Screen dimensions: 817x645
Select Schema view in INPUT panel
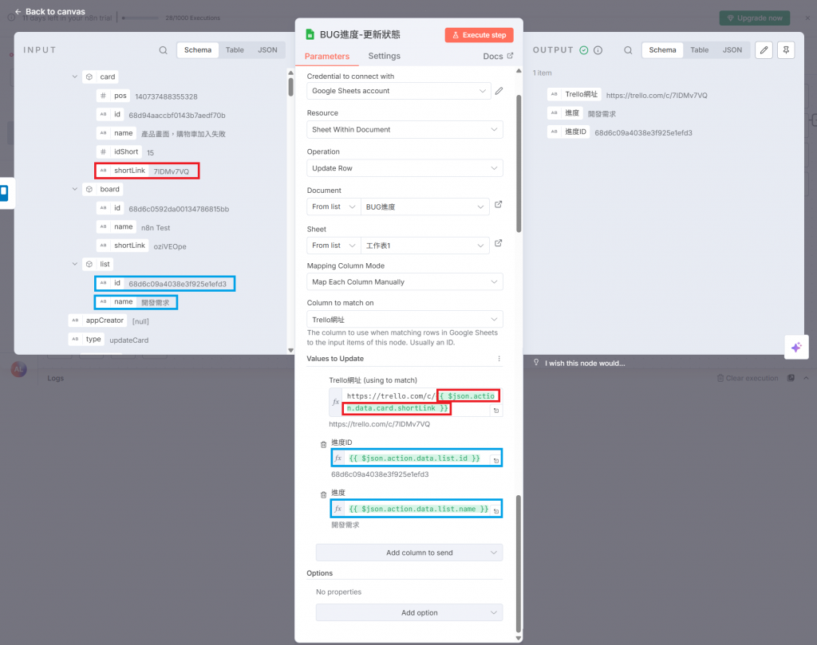coord(198,50)
